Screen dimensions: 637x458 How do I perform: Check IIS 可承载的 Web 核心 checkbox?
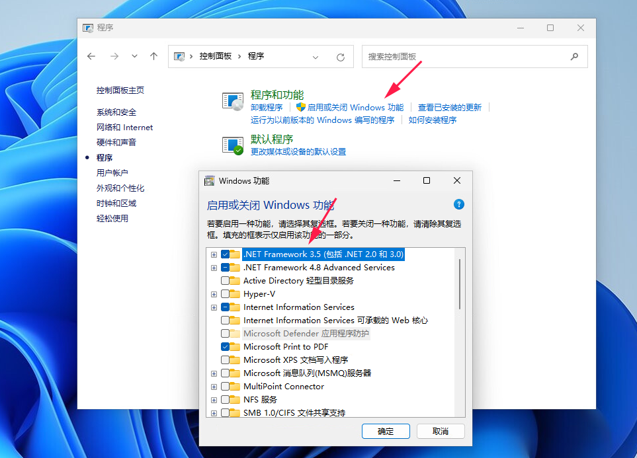pyautogui.click(x=225, y=321)
